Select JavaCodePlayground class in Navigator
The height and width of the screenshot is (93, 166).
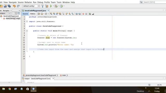(11, 16)
